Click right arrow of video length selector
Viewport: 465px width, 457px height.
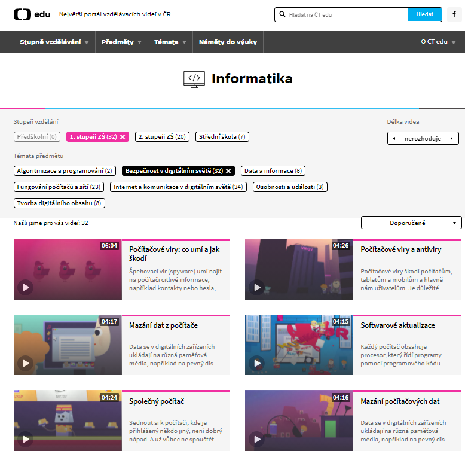point(452,139)
